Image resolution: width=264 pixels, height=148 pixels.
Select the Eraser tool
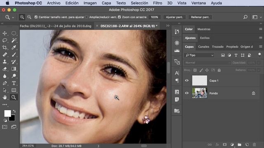(5, 69)
